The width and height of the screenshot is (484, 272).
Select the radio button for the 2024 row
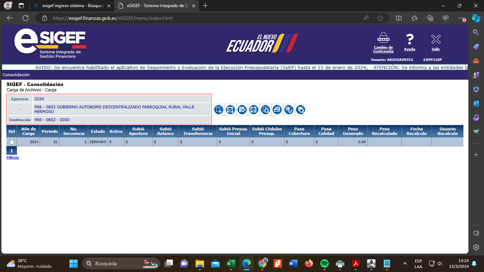click(12, 142)
